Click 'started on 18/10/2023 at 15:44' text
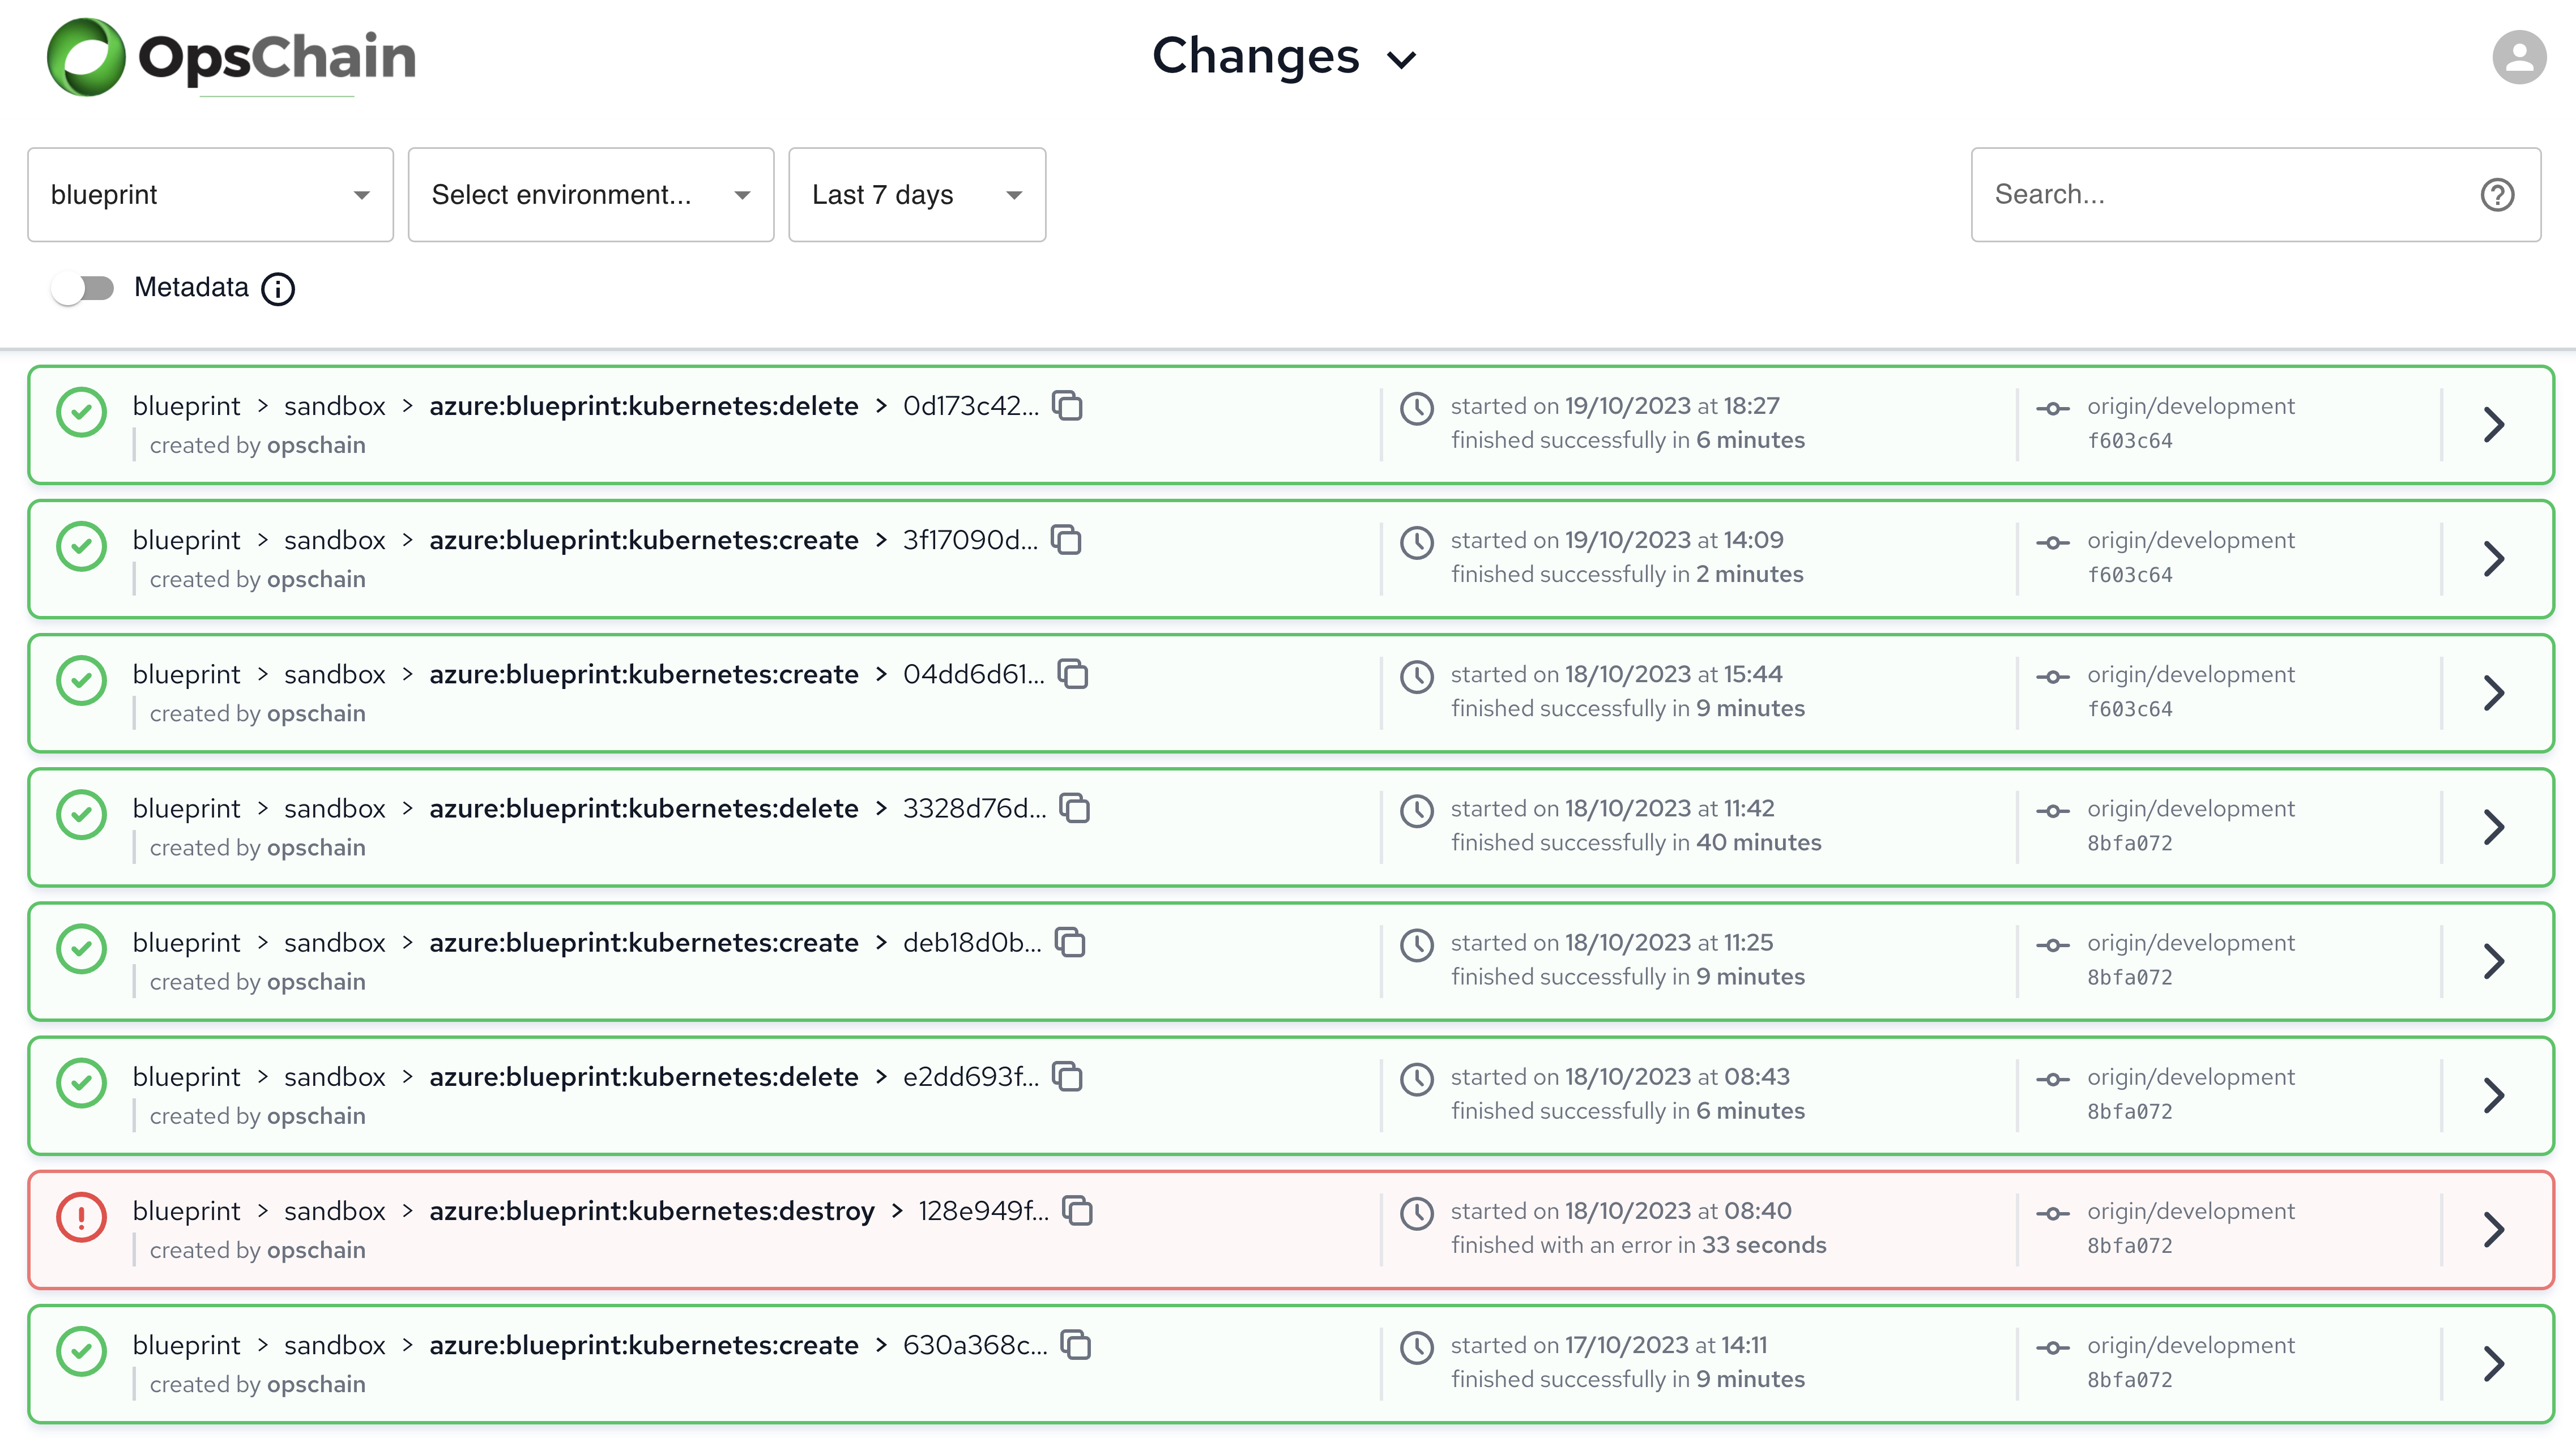 coord(1616,674)
